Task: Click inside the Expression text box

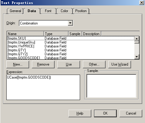Action: point(43,87)
